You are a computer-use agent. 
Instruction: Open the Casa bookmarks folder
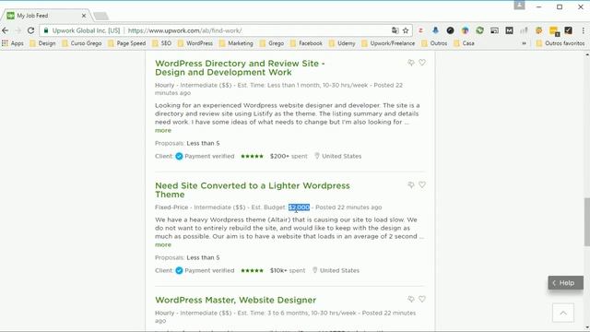click(465, 43)
